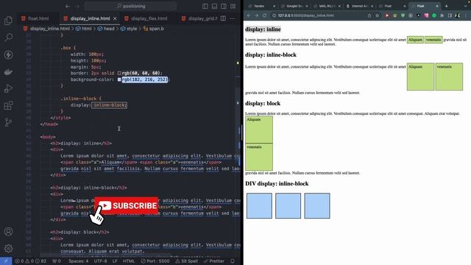
Task: Click the red YouTube SUBSCRIBE button
Action: [x=127, y=205]
